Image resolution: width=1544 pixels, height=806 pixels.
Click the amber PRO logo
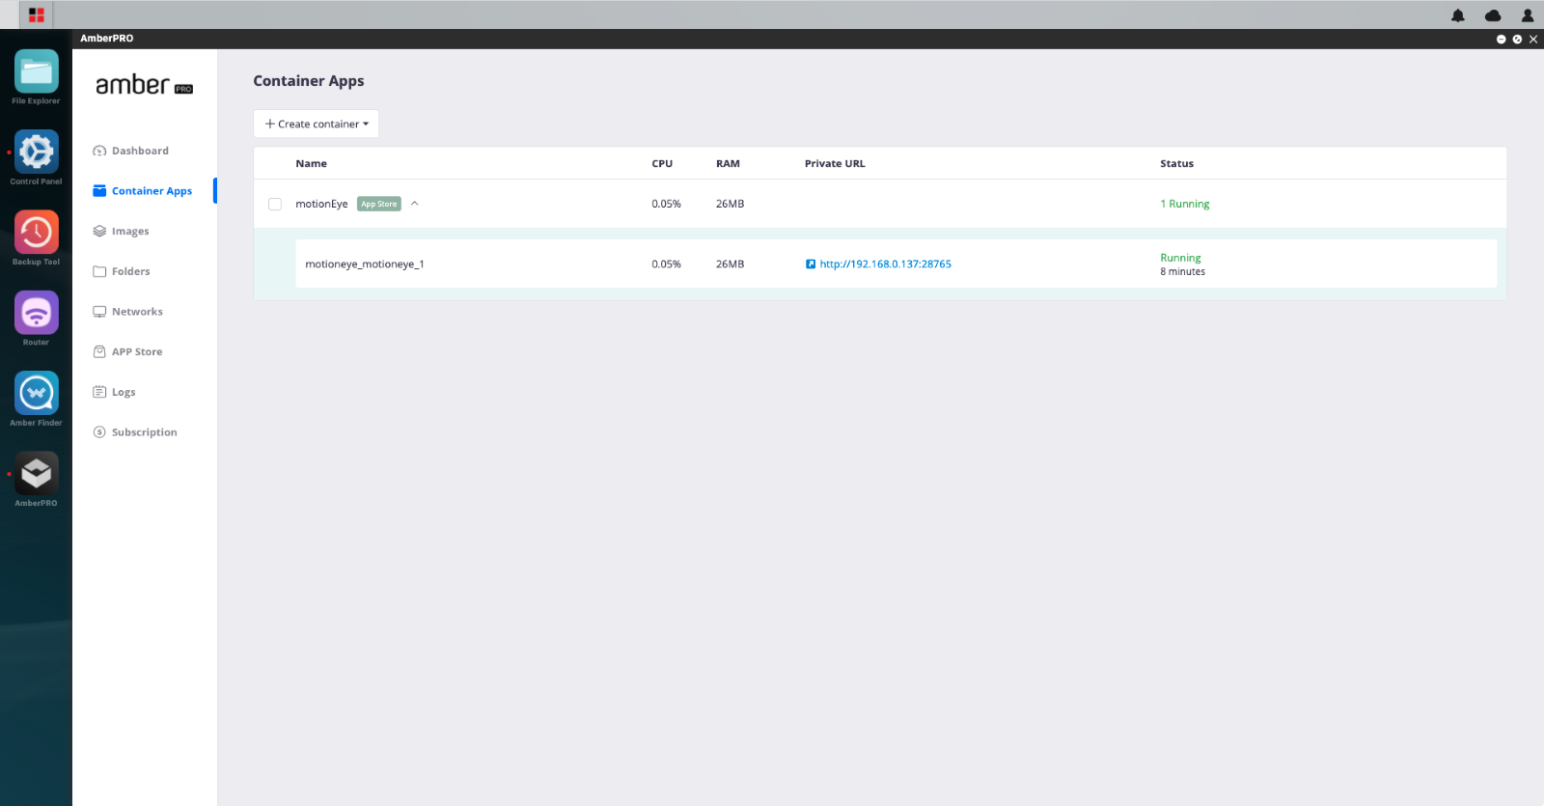[144, 85]
